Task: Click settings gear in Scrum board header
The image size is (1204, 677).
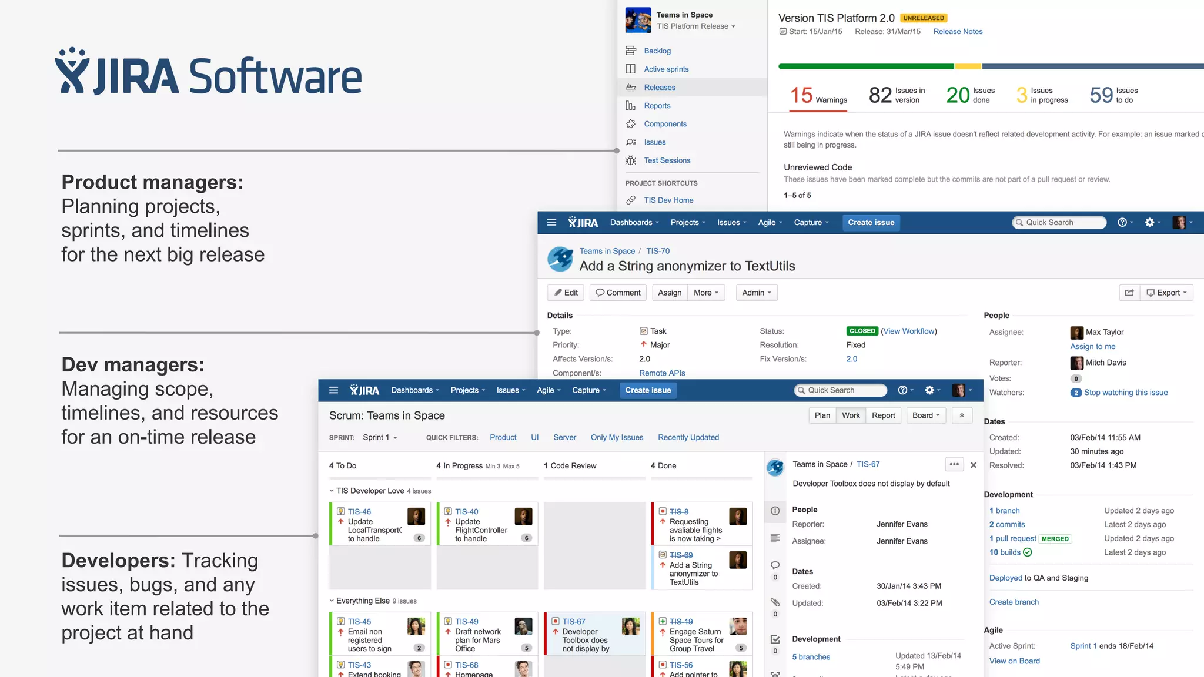Action: pos(929,390)
